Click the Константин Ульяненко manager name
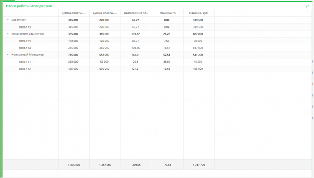 coord(28,33)
